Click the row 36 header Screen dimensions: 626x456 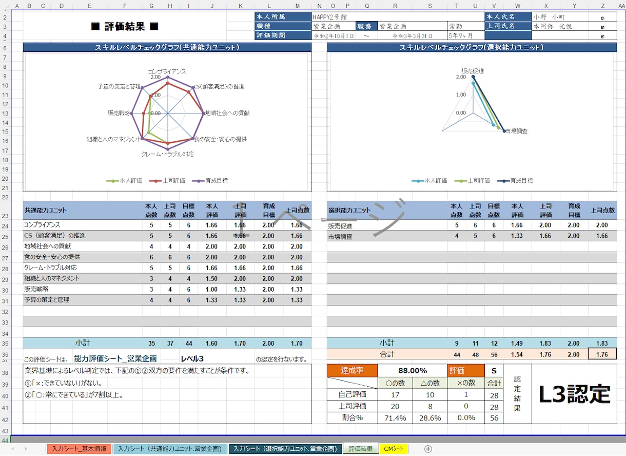pos(5,354)
